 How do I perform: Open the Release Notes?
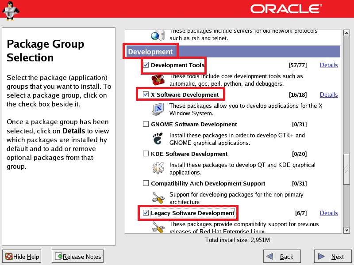point(78,256)
